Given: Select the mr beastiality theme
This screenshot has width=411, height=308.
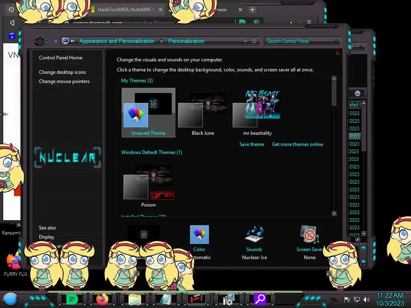Looking at the screenshot, I should point(257,113).
